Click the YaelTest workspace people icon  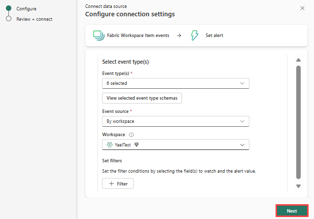[x=109, y=145]
